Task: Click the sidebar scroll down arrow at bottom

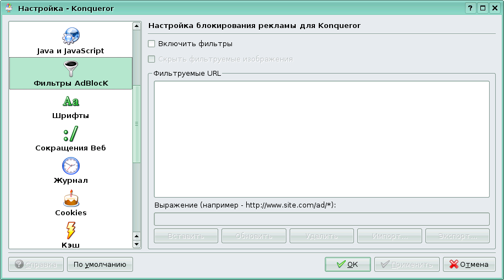Action: [x=136, y=243]
